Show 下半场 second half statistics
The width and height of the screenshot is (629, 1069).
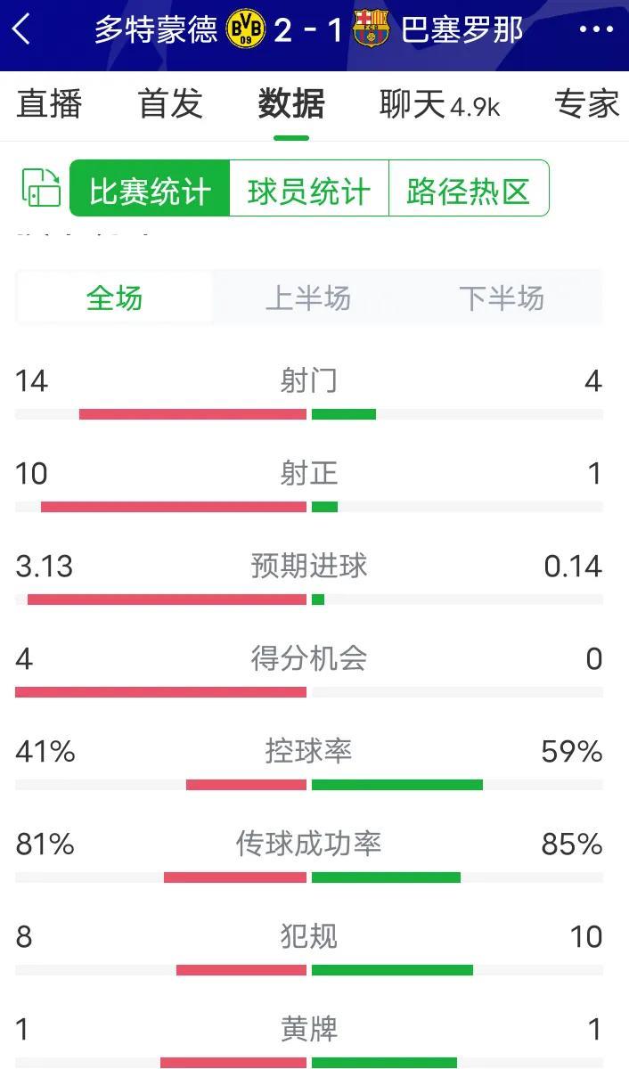[x=502, y=298]
